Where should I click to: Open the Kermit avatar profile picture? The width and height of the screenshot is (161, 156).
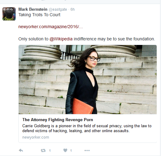point(9,14)
